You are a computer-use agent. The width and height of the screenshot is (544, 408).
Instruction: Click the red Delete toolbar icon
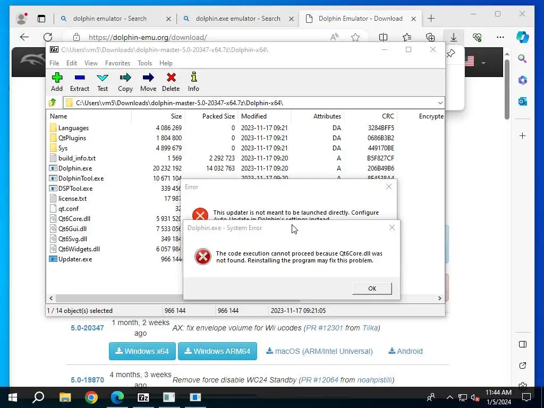[171, 82]
